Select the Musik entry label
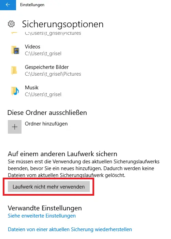This screenshot has height=239, width=171. (32, 88)
